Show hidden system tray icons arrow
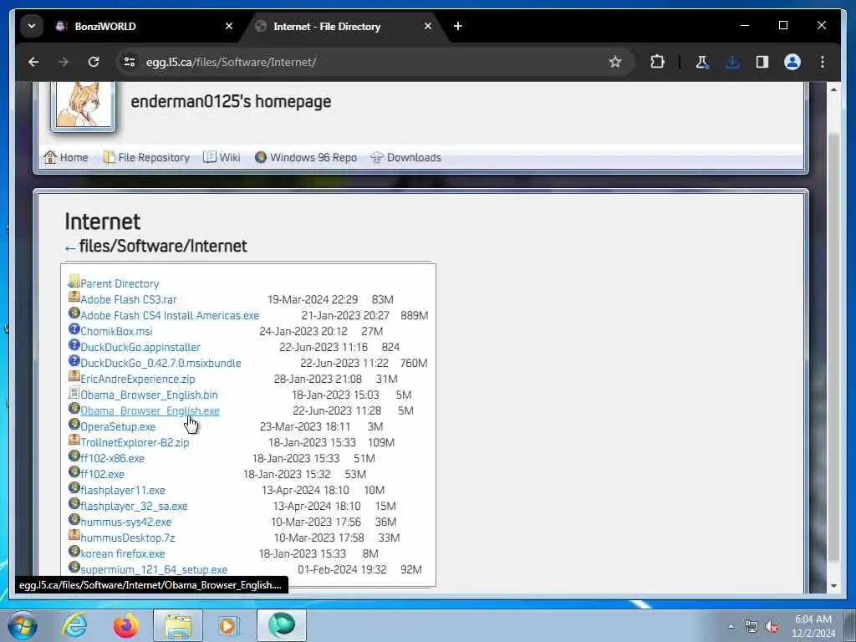The image size is (856, 642). (x=731, y=627)
